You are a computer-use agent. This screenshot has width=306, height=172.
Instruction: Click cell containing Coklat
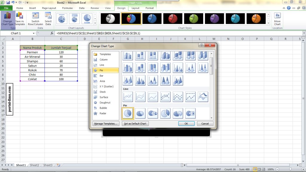tap(32, 79)
